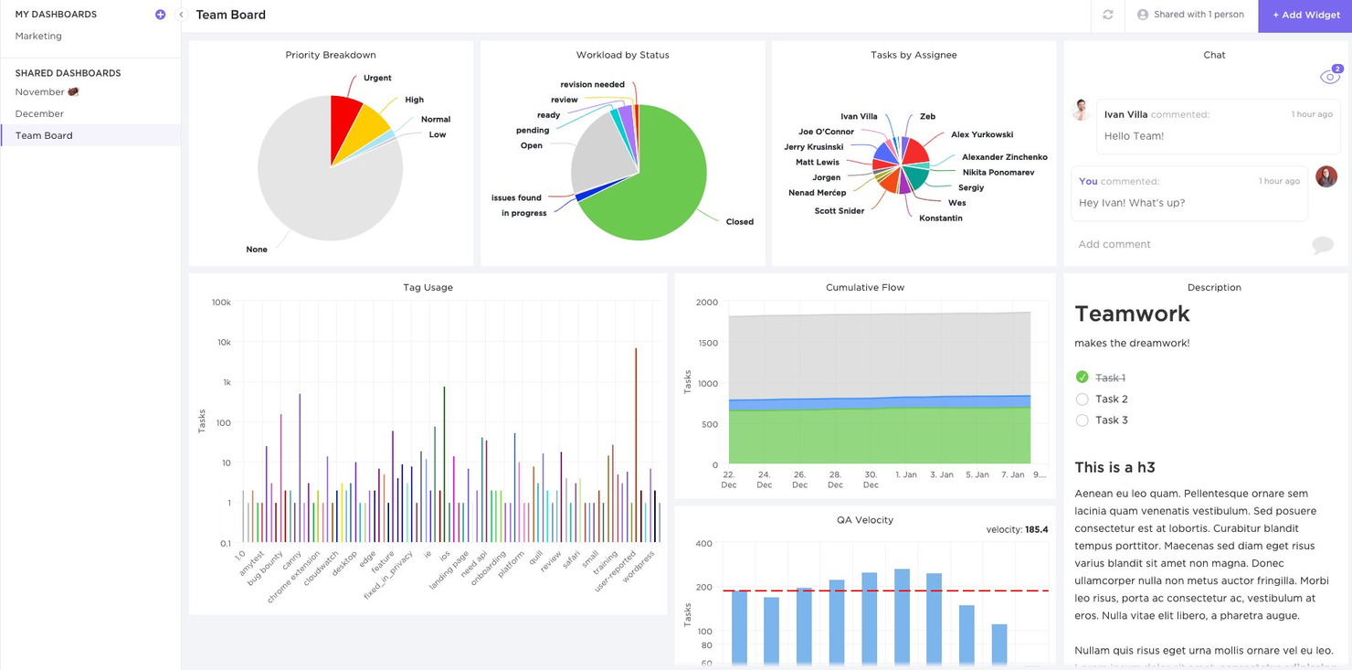Uncheck the completed Task 1 checkbox

coord(1082,378)
